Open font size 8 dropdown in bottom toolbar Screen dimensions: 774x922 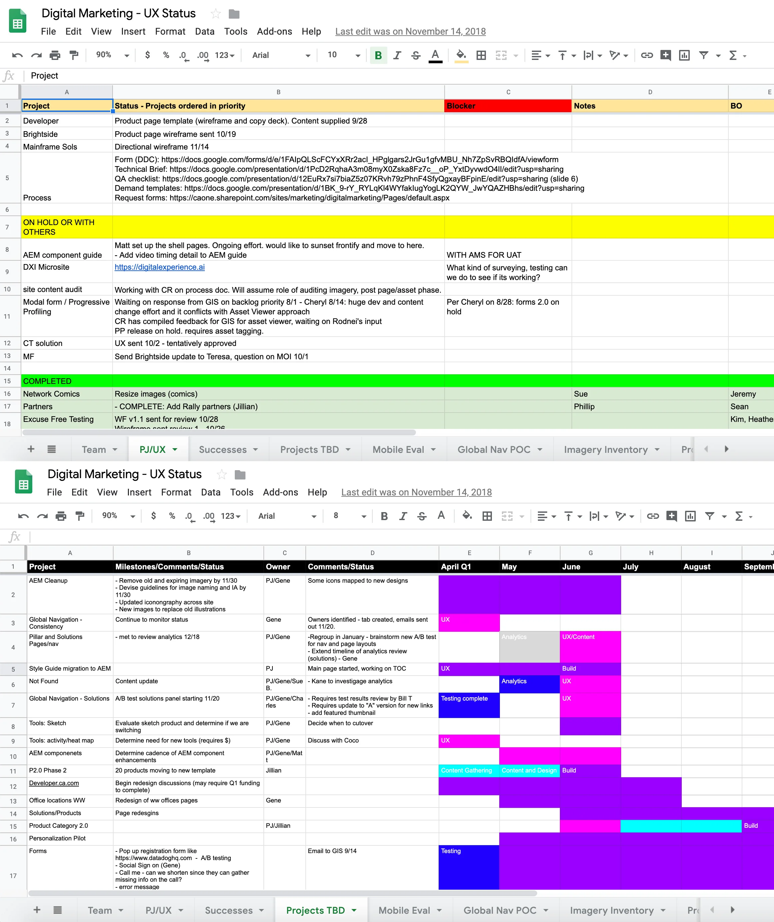pyautogui.click(x=350, y=516)
